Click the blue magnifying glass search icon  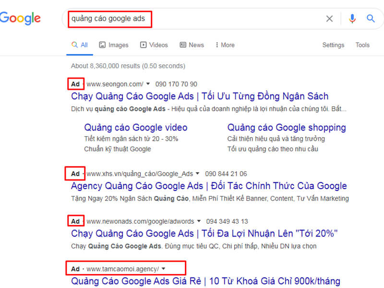pos(372,18)
